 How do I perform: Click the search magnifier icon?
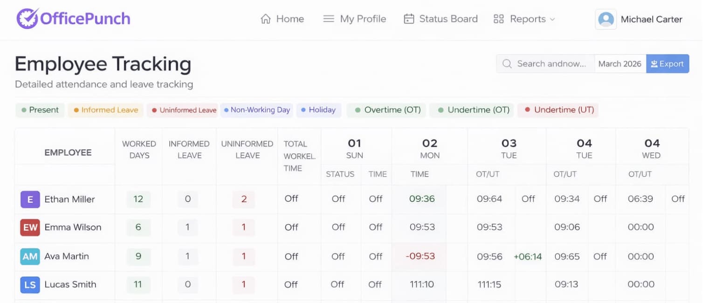pos(507,64)
